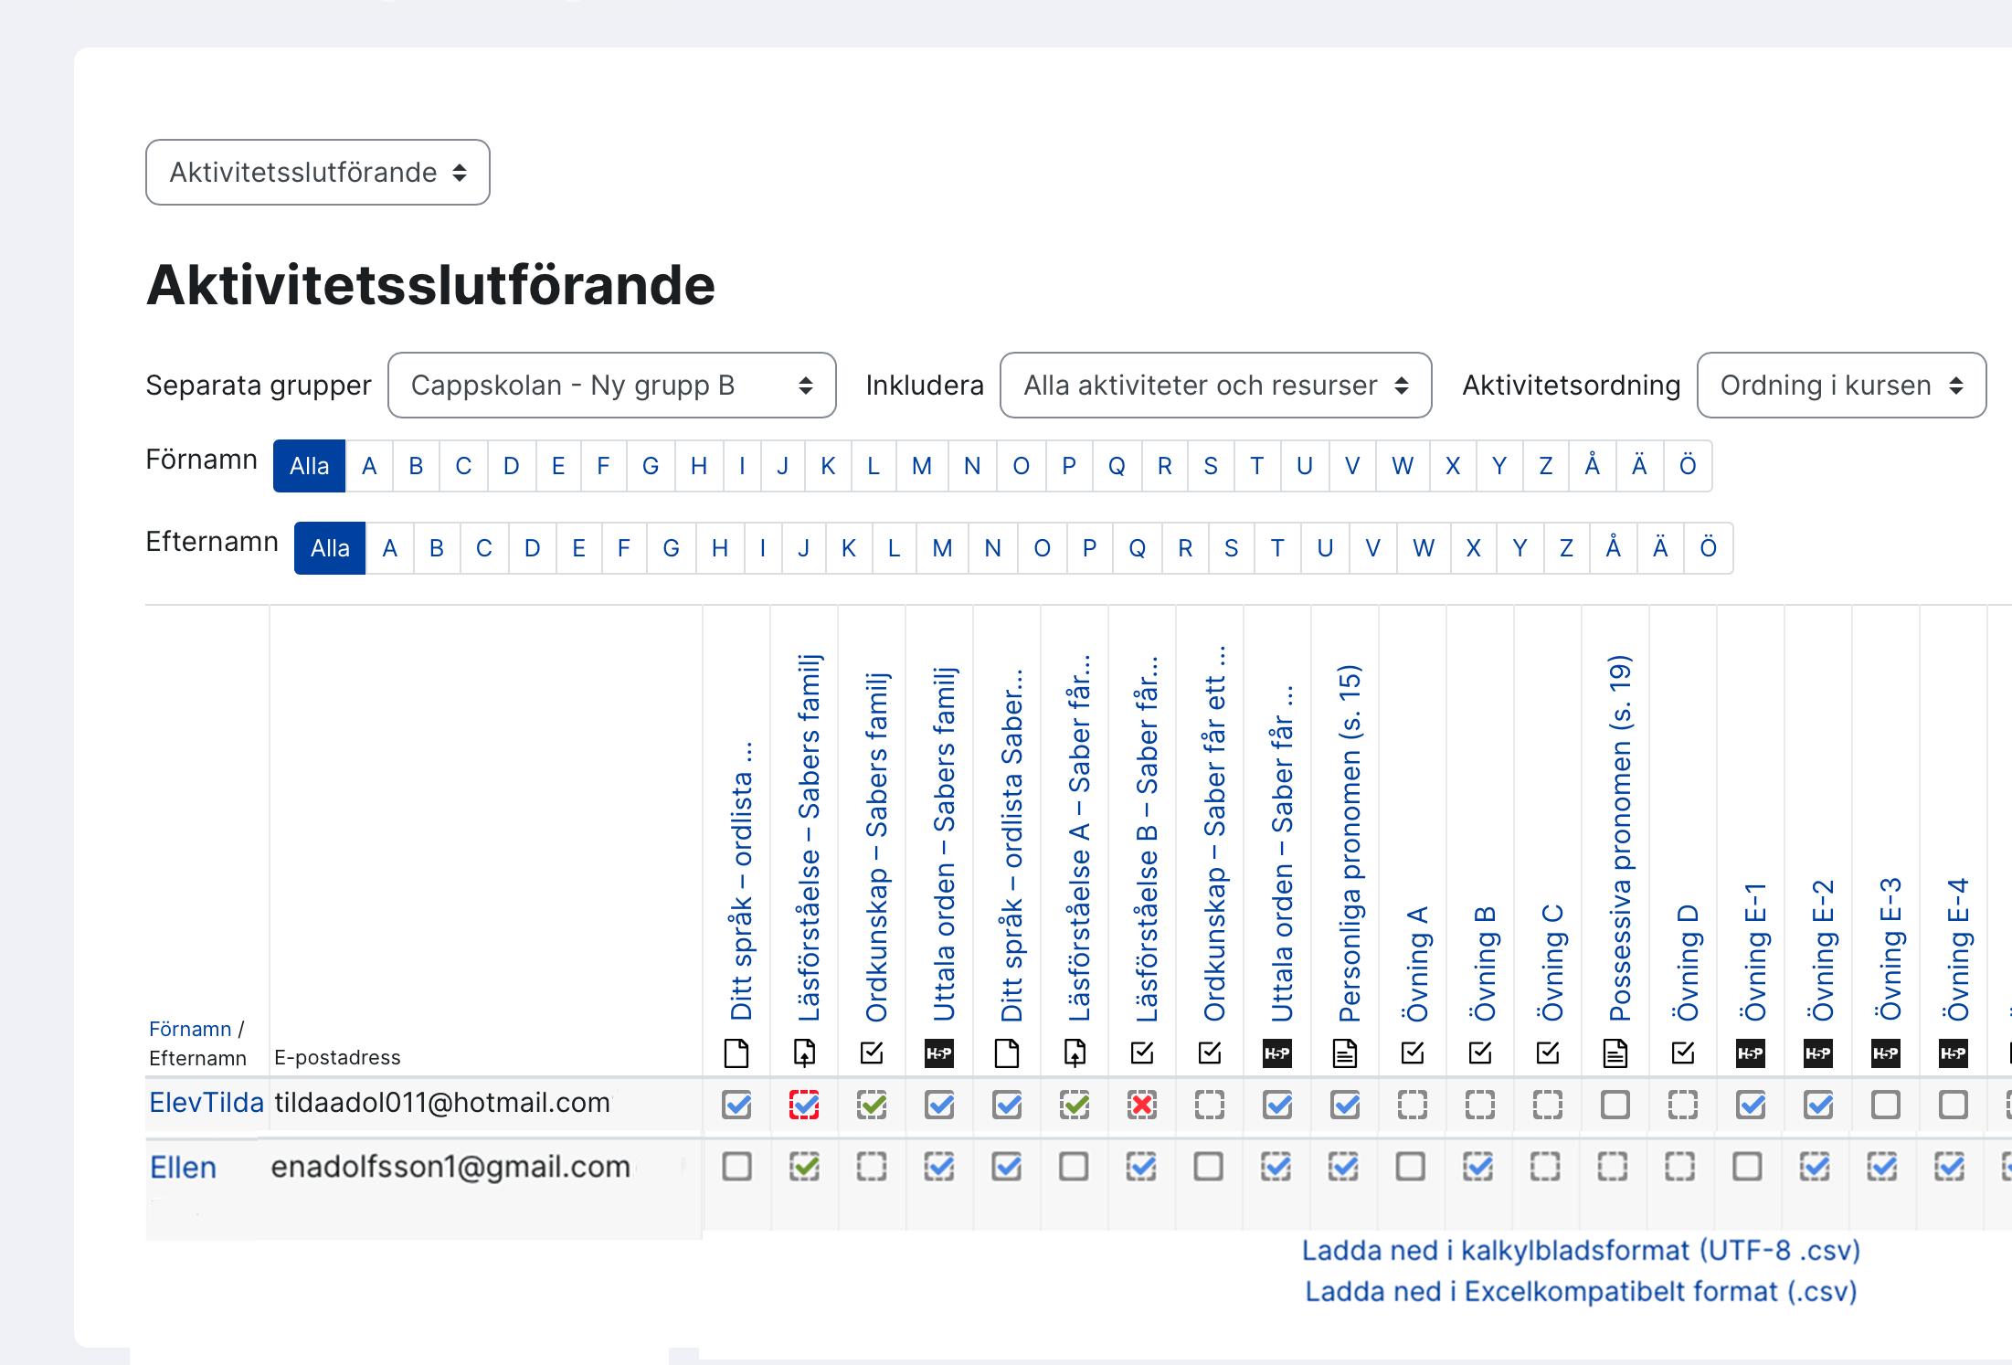Open ElevTilda's user profile link

(x=206, y=1103)
